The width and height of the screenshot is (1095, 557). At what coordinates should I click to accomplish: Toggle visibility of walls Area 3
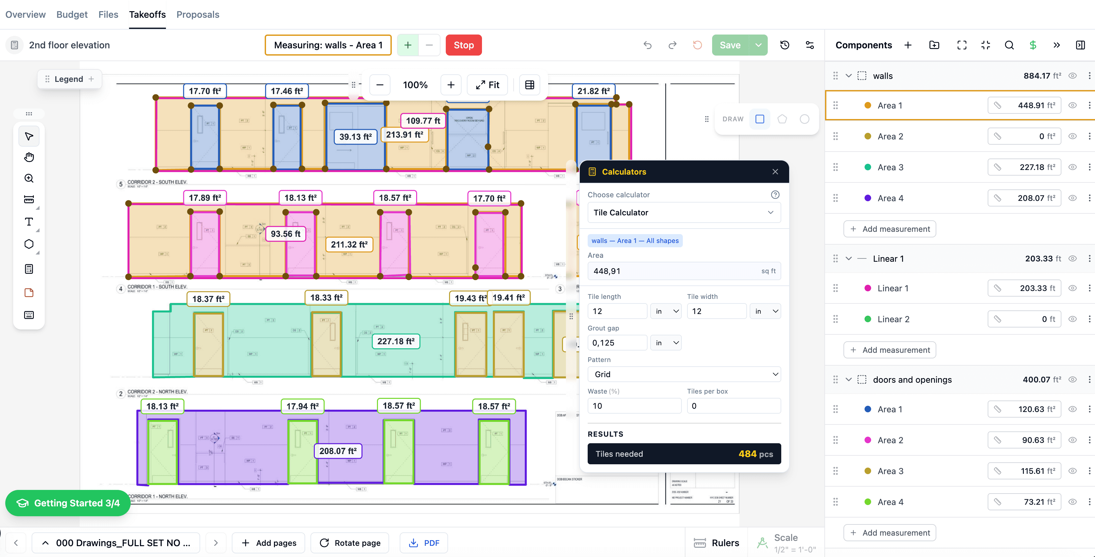1073,167
